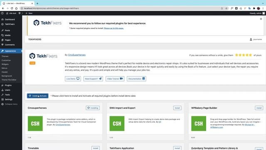The height and width of the screenshot is (150, 266).
Task: Open the browser extensions puzzle icon
Action: (254, 8)
